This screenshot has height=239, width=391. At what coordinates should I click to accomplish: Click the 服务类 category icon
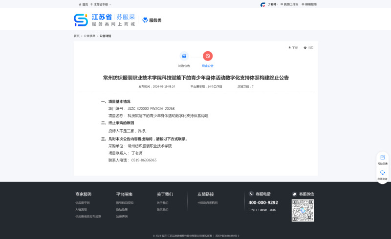click(x=145, y=20)
